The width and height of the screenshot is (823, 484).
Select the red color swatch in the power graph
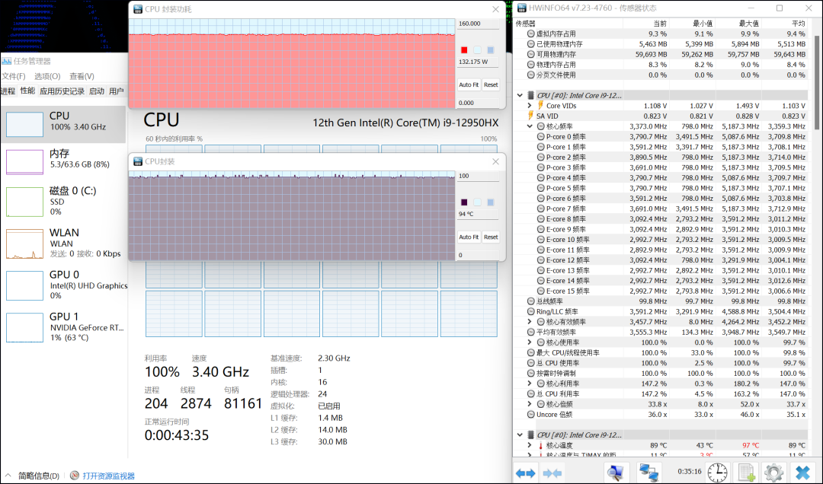click(x=463, y=49)
